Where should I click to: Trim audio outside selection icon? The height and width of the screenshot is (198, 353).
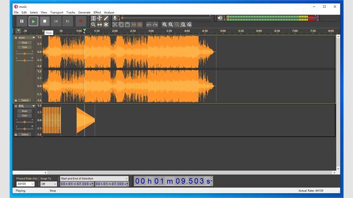click(134, 25)
